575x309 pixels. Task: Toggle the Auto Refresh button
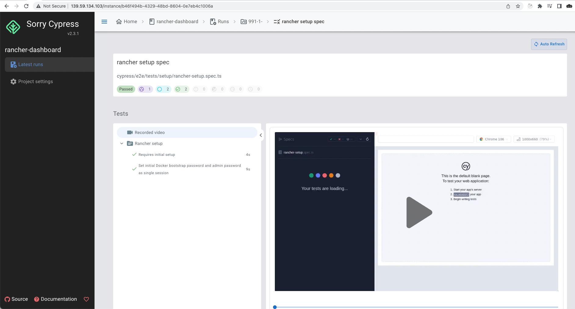tap(548, 44)
